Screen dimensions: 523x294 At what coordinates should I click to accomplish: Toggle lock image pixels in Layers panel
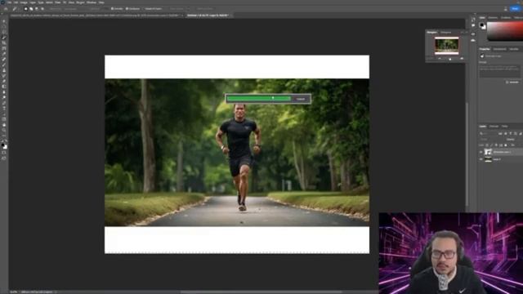point(492,145)
